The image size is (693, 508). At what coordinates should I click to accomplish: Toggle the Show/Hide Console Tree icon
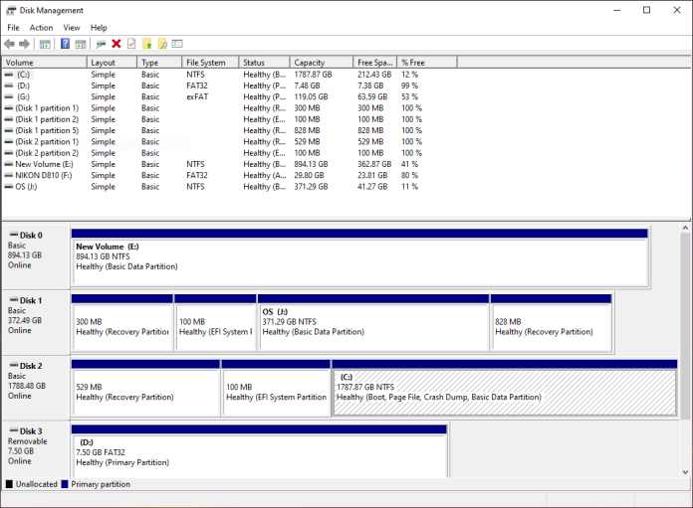coord(45,44)
